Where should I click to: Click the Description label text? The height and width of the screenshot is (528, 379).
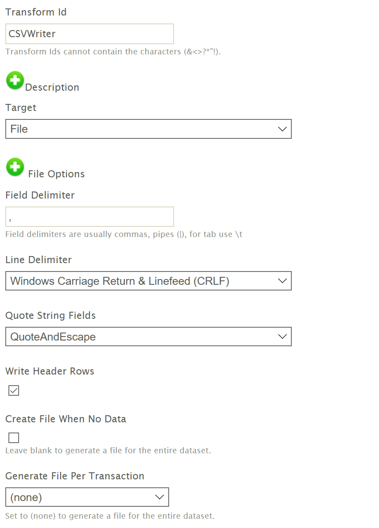pos(52,88)
